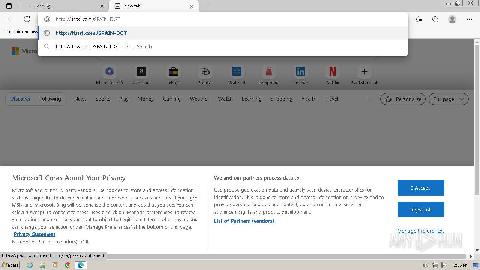Open the Microsoft 365 shortcut
The image size is (480, 270).
109,75
